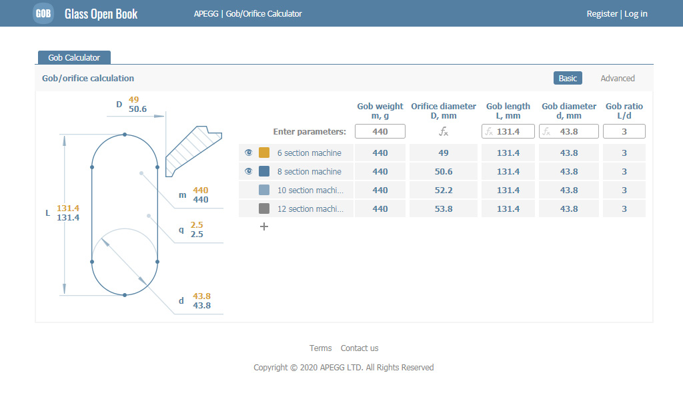
Task: Click the fx icon in Gob length field
Action: tap(489, 132)
